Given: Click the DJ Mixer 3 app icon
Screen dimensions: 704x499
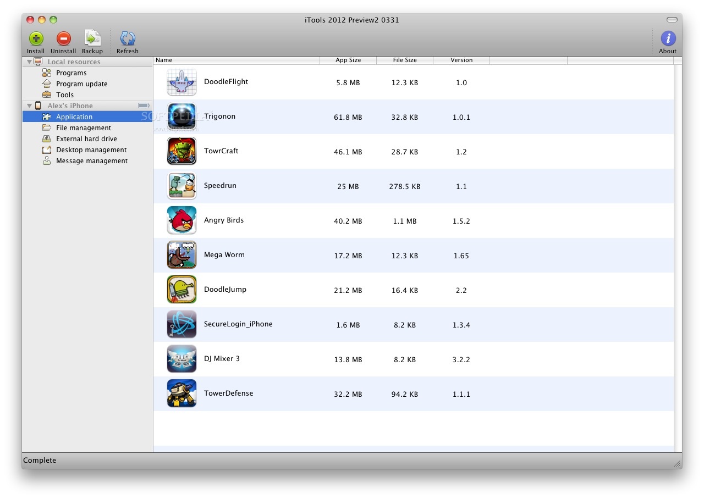Looking at the screenshot, I should point(182,359).
